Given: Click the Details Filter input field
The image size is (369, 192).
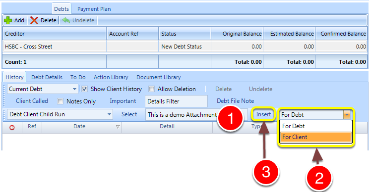Looking at the screenshot, I should (x=176, y=101).
